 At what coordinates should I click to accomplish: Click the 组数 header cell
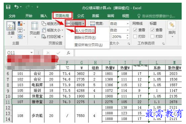coord(95,68)
